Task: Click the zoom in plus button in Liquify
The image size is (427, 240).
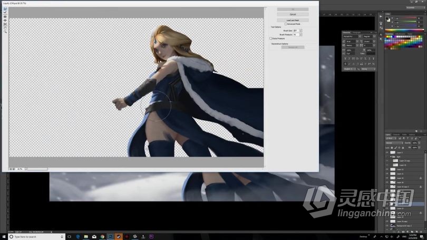Action: [14, 169]
